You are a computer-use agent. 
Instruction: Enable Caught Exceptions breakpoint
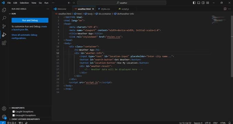(x=14, y=112)
